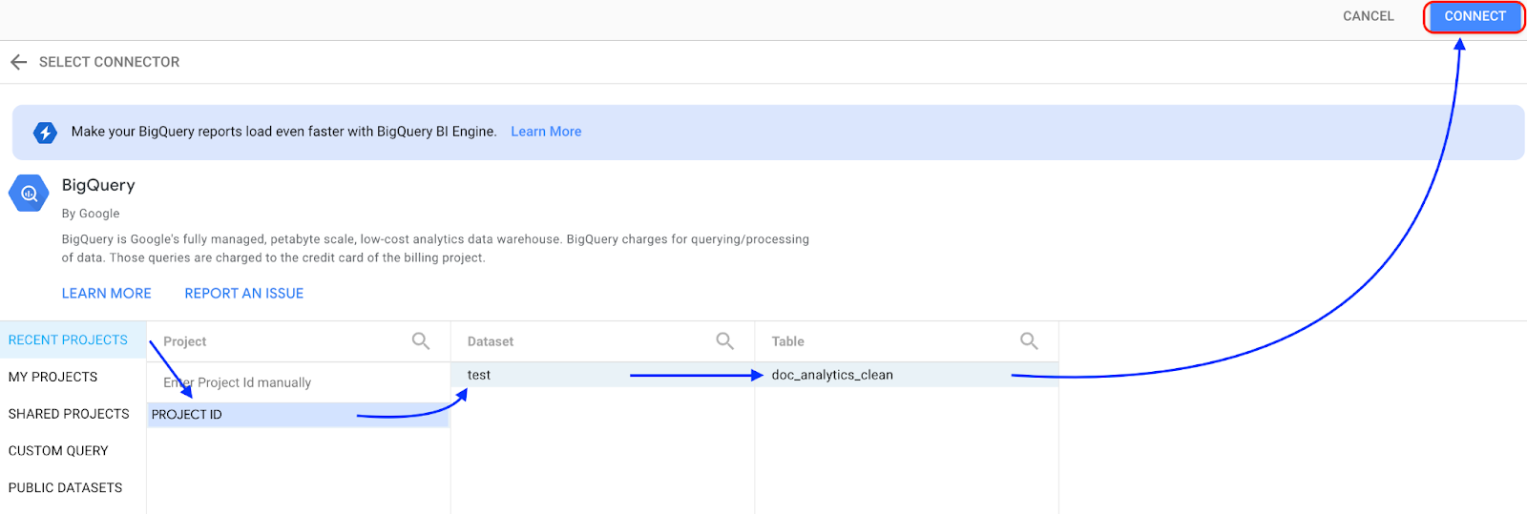Viewport: 1527px width, 514px height.
Task: Go to the PUBLIC DATASETS tab
Action: [x=65, y=487]
